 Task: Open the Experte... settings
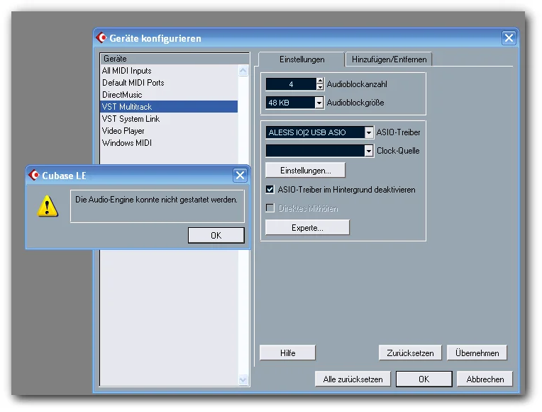(x=307, y=228)
